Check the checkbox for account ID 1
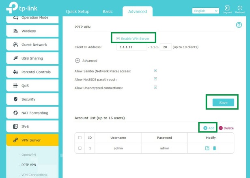This screenshot has width=250, height=178. [80, 148]
